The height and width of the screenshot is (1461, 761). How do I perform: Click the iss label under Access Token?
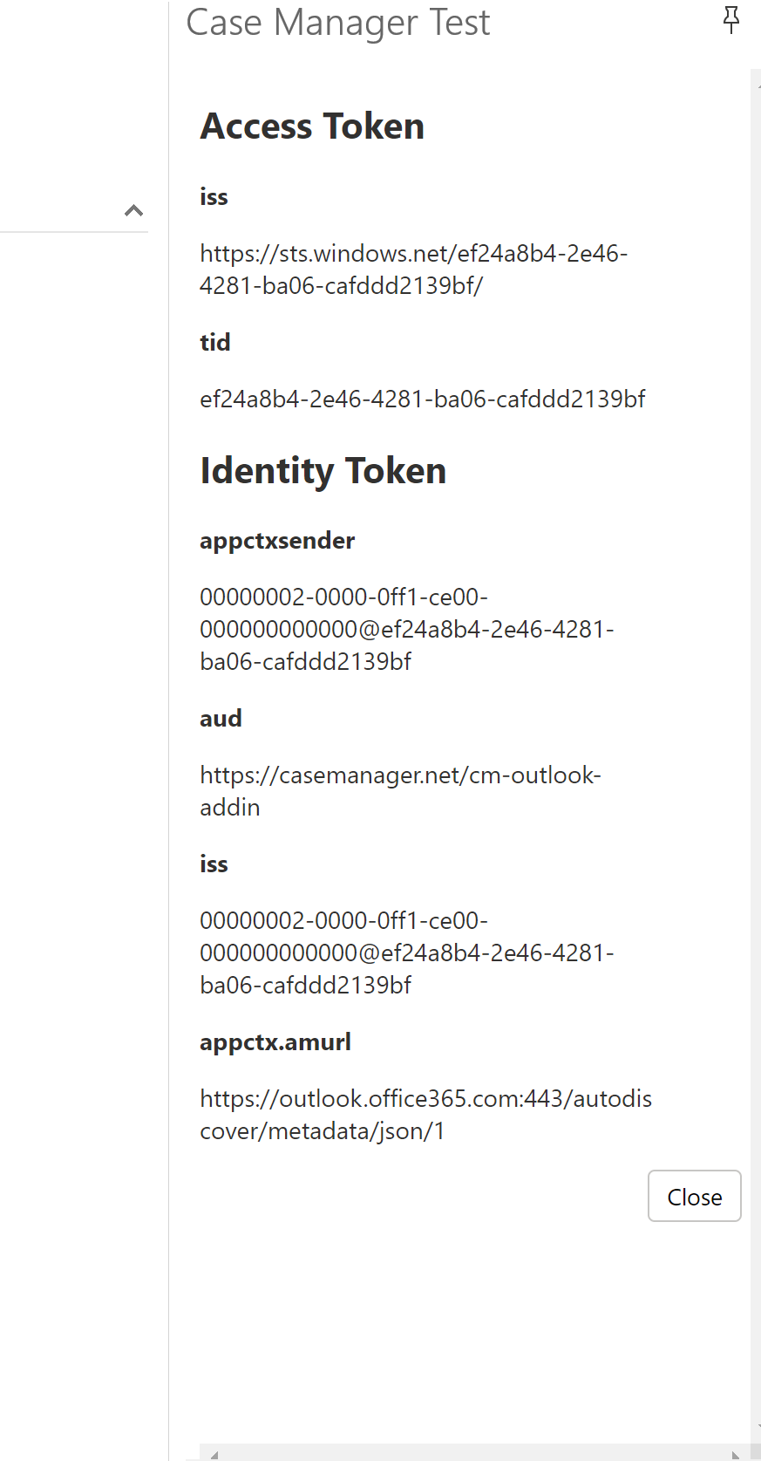tap(214, 197)
